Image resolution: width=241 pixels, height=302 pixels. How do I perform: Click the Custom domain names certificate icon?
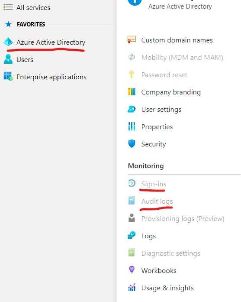click(x=132, y=39)
